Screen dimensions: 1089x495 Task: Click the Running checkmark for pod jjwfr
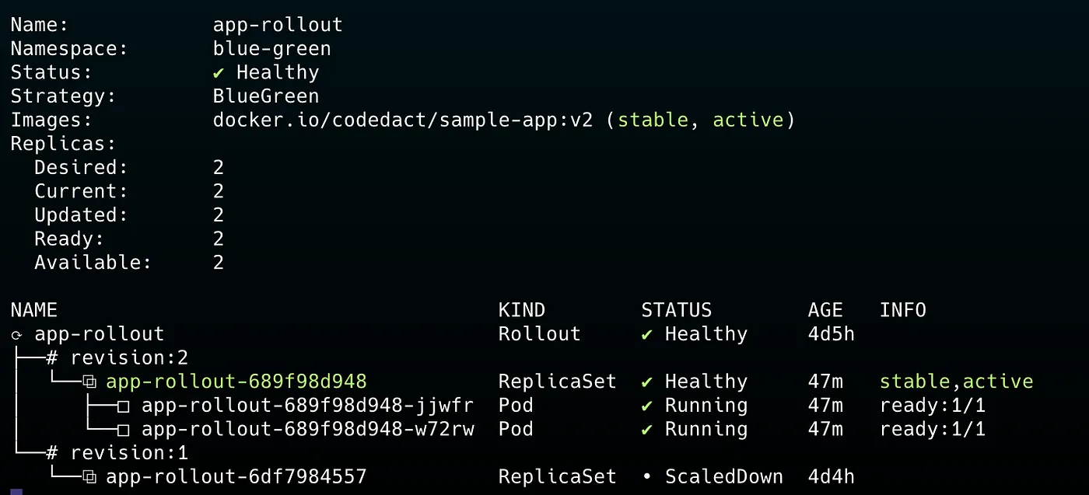click(647, 406)
